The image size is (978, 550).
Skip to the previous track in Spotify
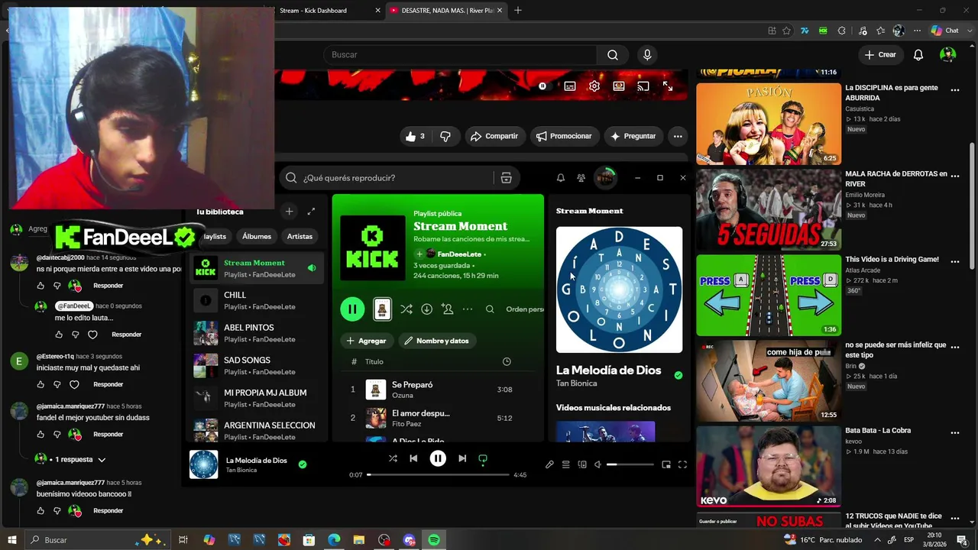413,458
